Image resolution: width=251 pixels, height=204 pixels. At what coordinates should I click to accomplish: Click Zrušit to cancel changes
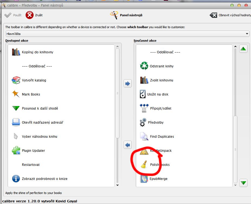pyautogui.click(x=34, y=15)
